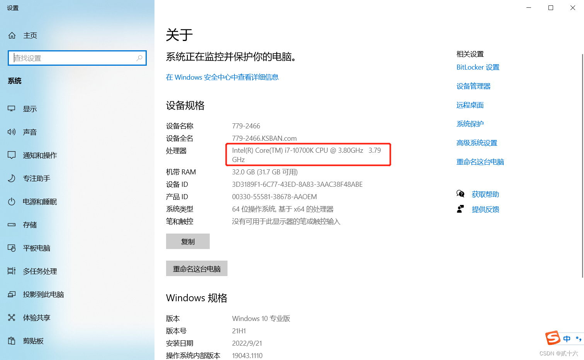Click the Power and sleep icon

(x=12, y=201)
